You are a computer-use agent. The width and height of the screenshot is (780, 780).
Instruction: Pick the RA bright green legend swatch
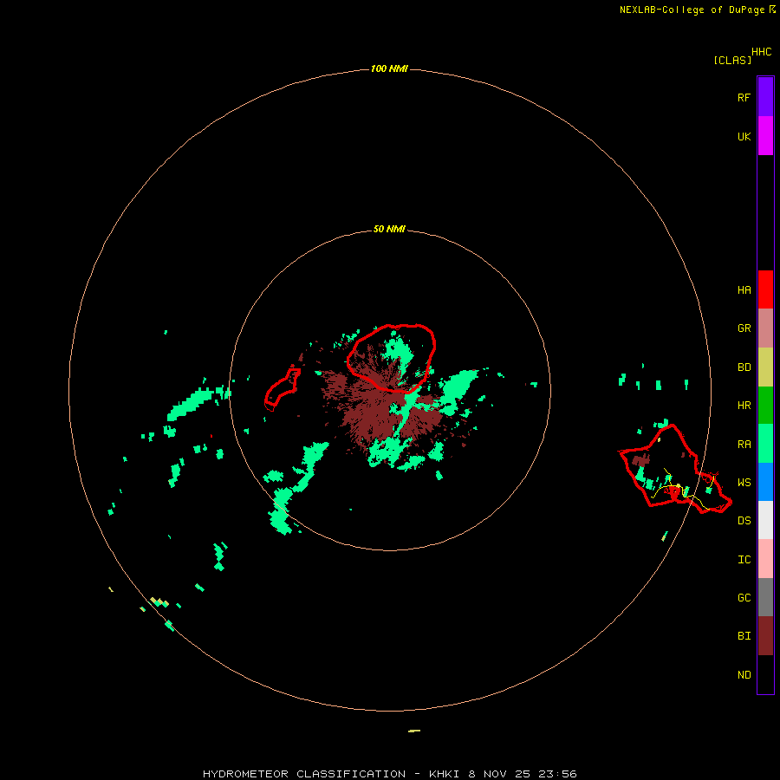point(765,444)
